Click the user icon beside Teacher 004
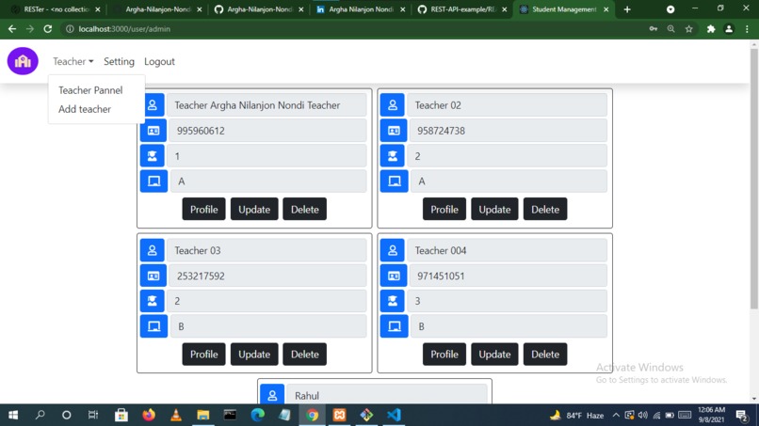The width and height of the screenshot is (759, 426). (x=393, y=250)
